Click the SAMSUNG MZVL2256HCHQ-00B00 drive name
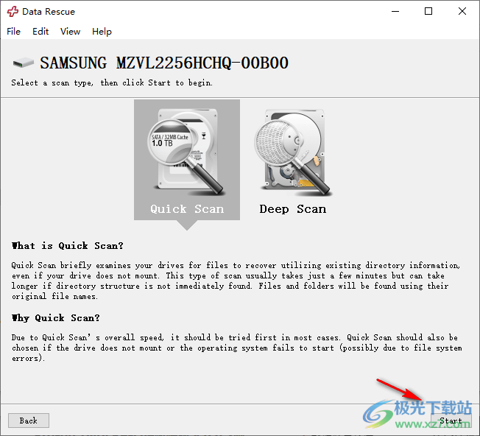 [163, 63]
